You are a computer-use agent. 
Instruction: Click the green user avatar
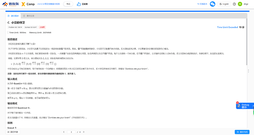tap(240, 4)
